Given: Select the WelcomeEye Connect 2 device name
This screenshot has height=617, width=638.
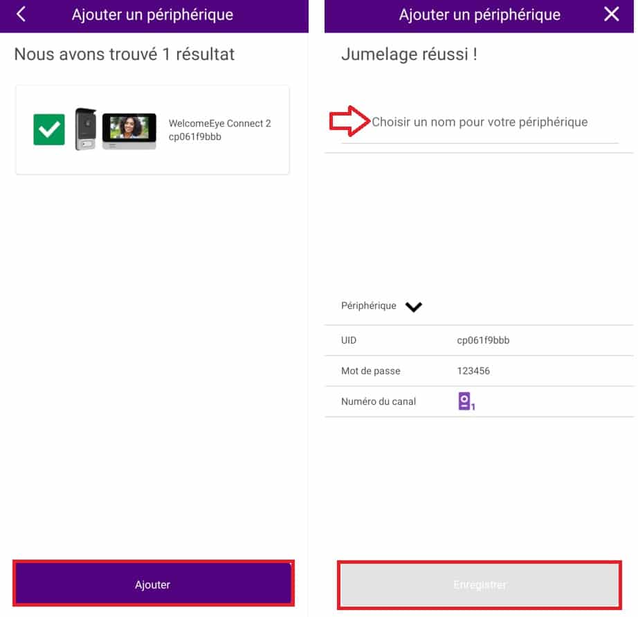Looking at the screenshot, I should 220,123.
